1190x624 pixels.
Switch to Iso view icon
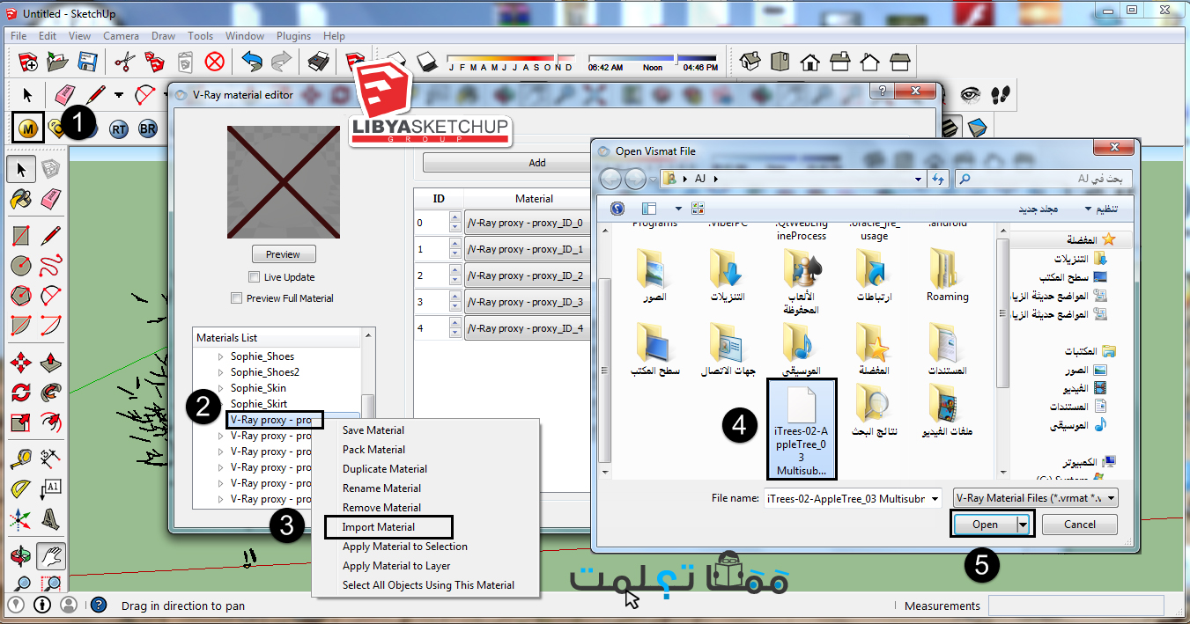(x=750, y=62)
